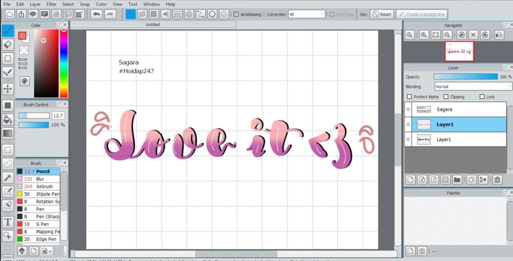Image resolution: width=513 pixels, height=261 pixels.
Task: Open the Snap menu
Action: 85,4
